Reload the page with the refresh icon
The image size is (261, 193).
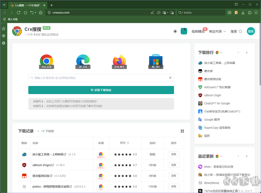point(19,12)
